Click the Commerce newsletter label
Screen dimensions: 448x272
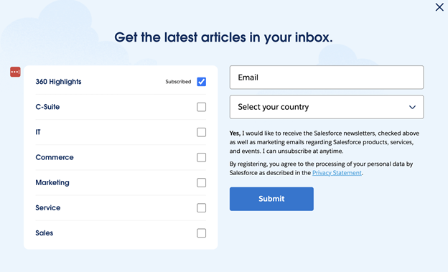coord(55,157)
